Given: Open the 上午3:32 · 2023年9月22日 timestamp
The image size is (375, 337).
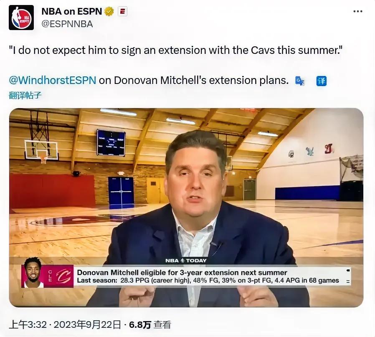Looking at the screenshot, I should (65, 324).
